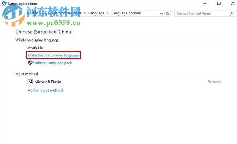Click Windows display language section label

point(37,40)
